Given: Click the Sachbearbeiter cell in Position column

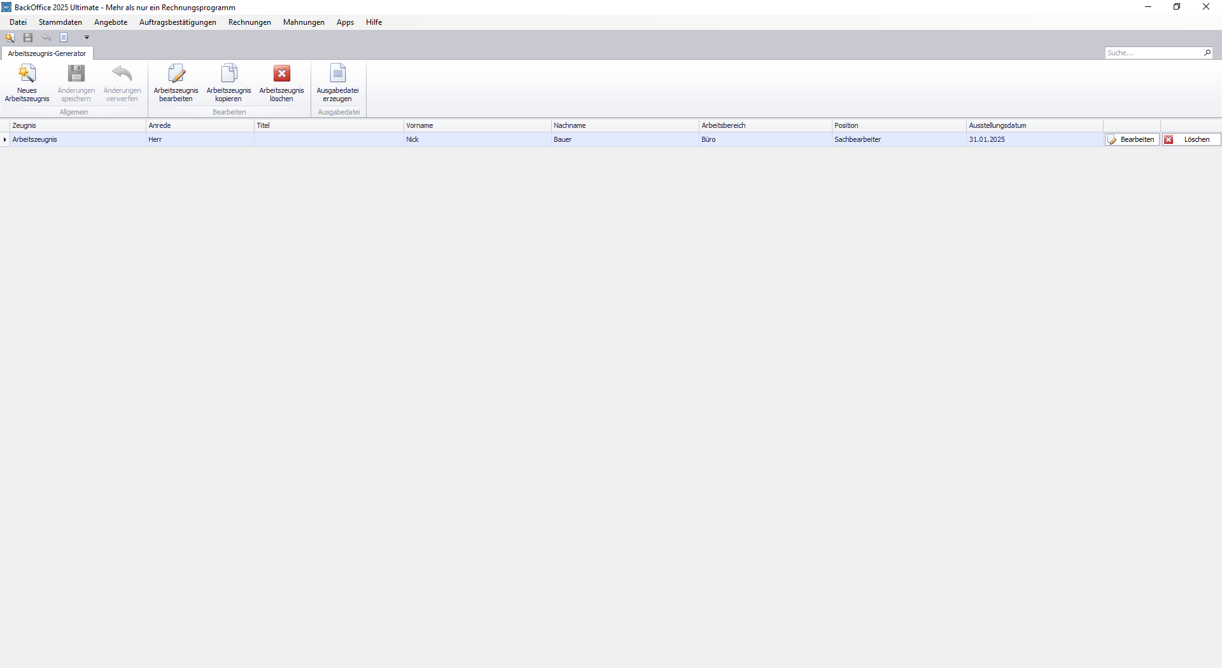Looking at the screenshot, I should [899, 139].
